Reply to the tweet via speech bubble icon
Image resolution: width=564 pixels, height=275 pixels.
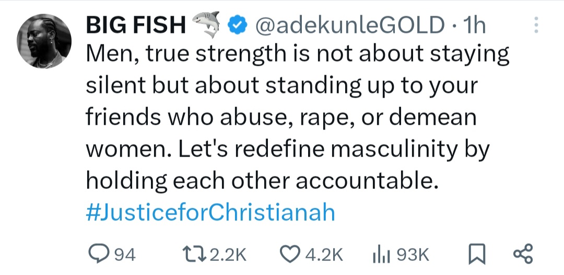97,254
